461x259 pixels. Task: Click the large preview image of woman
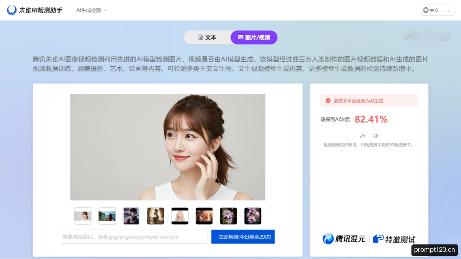pos(167,147)
